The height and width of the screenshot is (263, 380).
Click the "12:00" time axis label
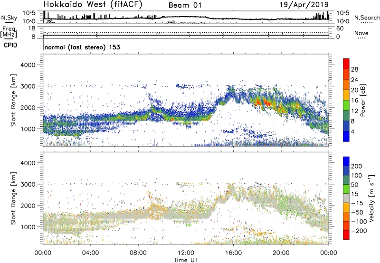point(186,253)
